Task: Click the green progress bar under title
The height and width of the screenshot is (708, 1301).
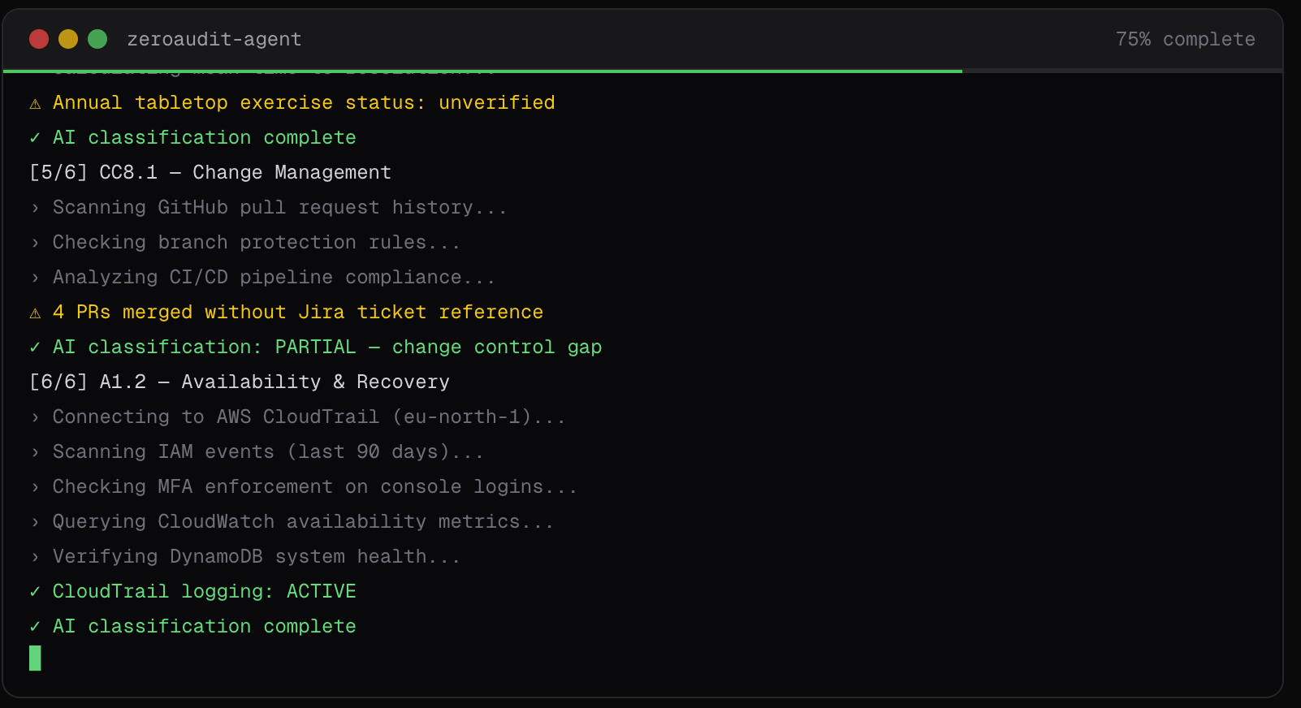Action: 482,71
